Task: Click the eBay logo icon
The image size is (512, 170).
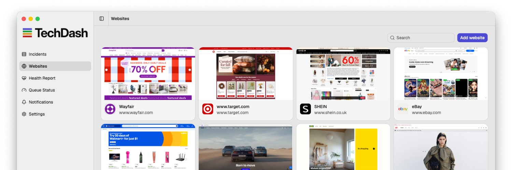Action: 403,109
